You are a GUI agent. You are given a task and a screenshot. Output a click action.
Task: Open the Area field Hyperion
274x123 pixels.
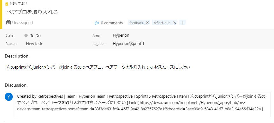click(121, 35)
